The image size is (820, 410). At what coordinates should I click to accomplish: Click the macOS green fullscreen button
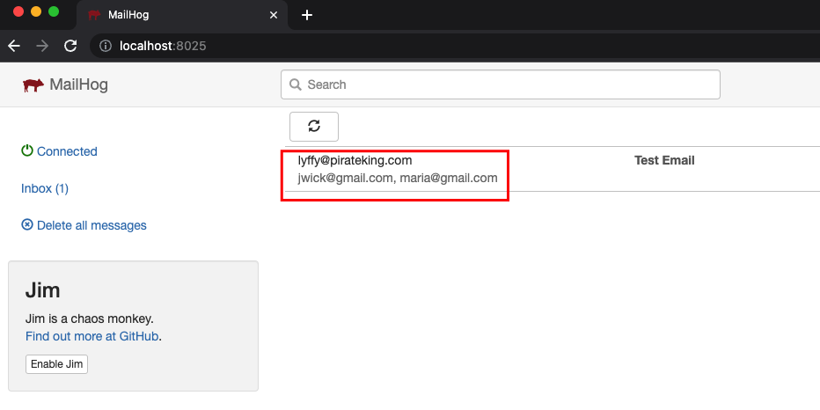tap(54, 11)
